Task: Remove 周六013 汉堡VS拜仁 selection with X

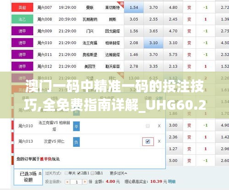Action: tap(159, 141)
